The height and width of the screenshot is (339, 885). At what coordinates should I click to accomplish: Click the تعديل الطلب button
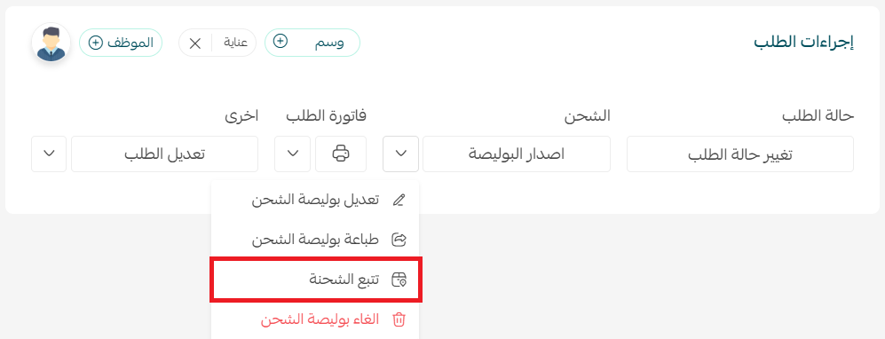pos(164,154)
